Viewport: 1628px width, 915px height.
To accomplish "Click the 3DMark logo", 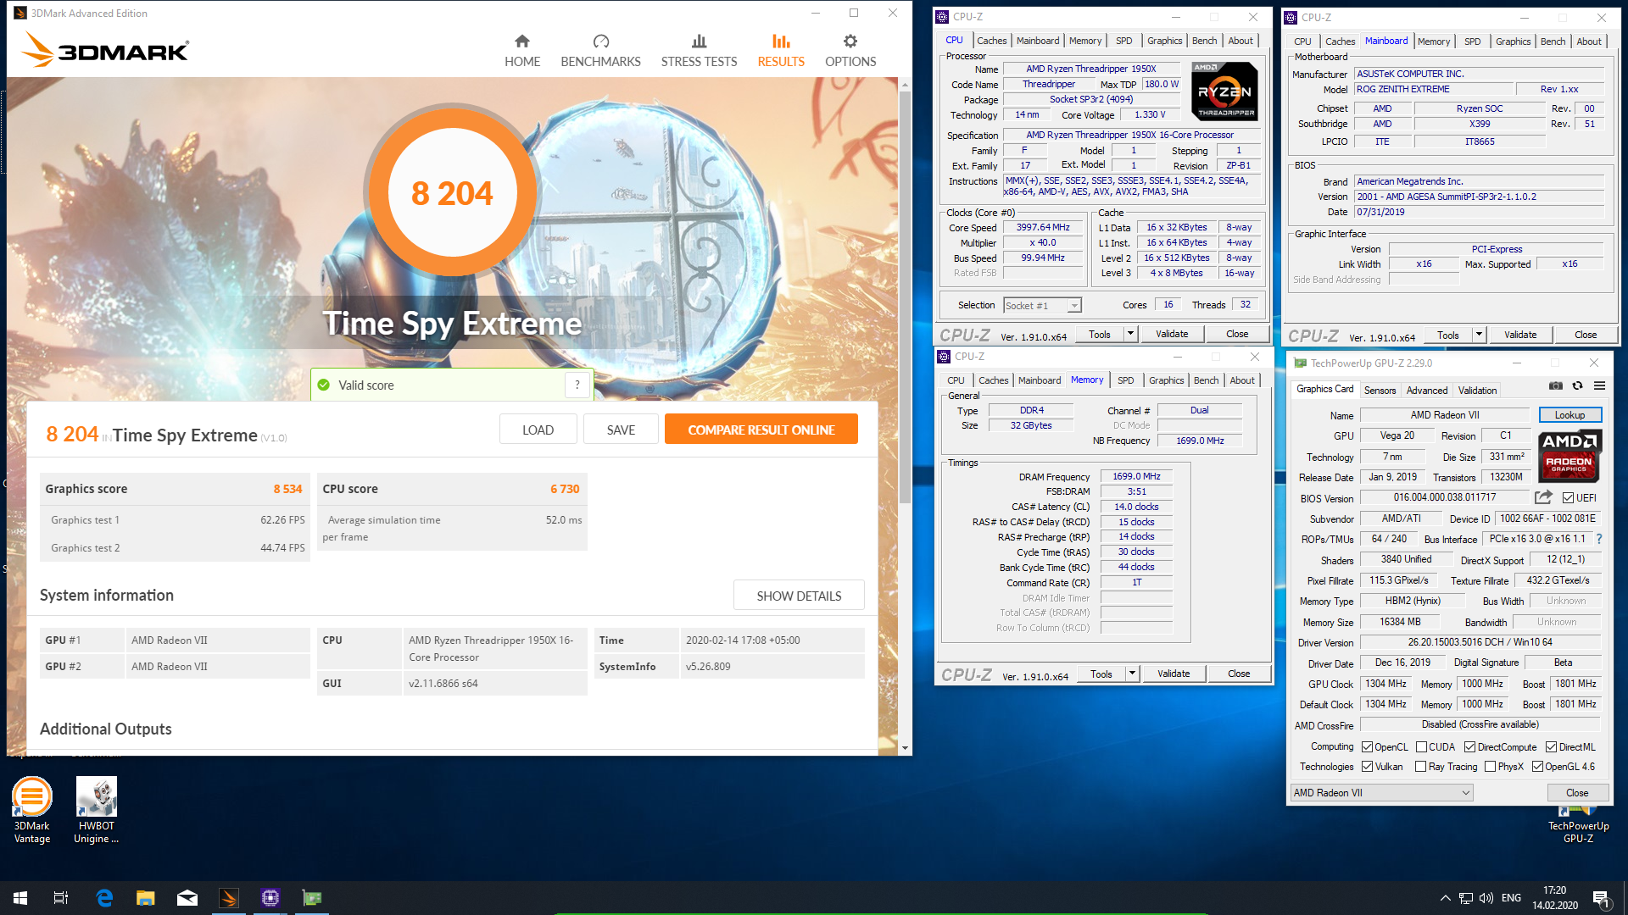I will (x=105, y=50).
